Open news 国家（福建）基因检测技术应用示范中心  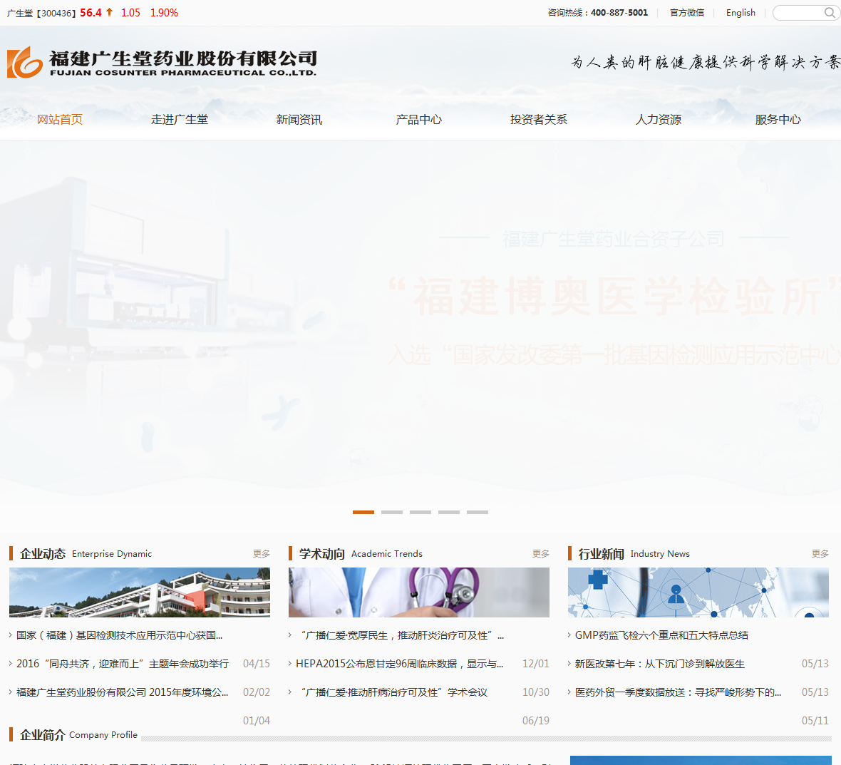click(x=119, y=635)
